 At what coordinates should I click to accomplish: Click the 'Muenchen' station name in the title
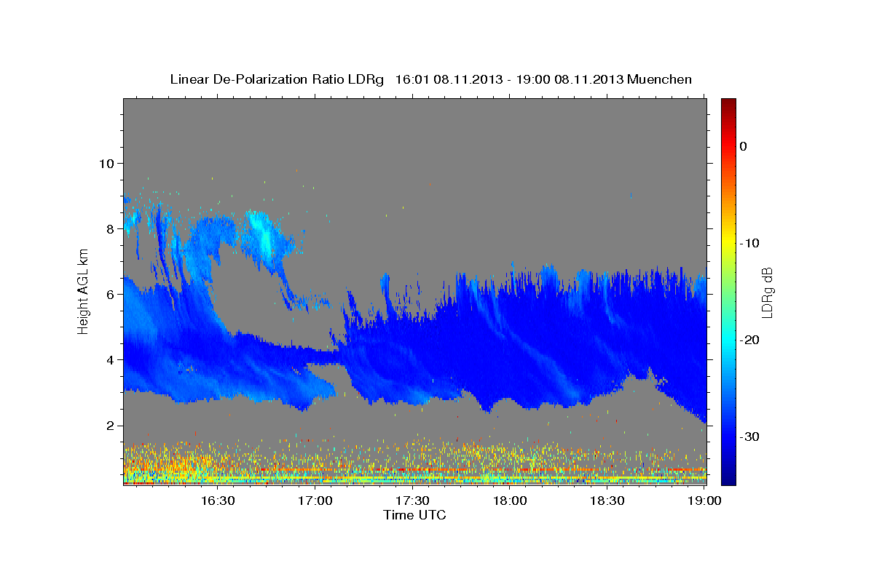click(x=660, y=79)
